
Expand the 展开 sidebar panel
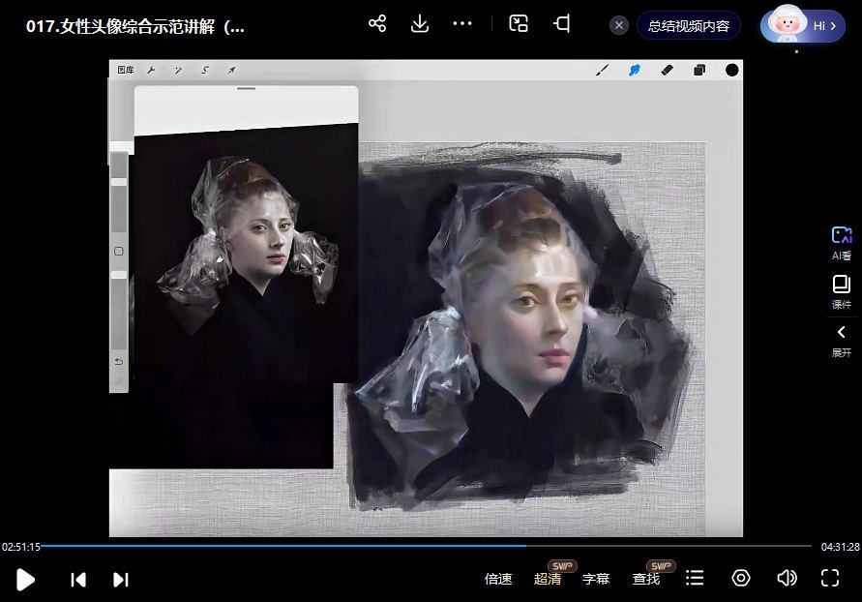(x=841, y=341)
